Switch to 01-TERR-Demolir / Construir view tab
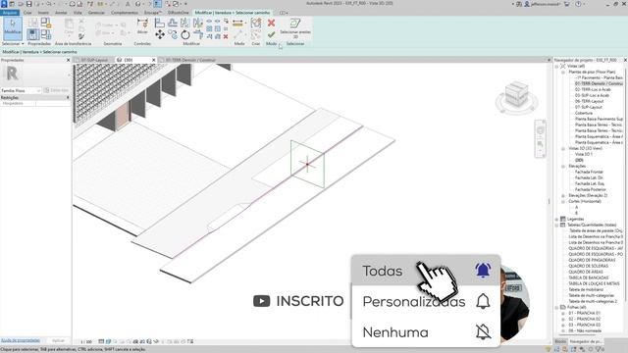628x353 pixels. click(190, 60)
